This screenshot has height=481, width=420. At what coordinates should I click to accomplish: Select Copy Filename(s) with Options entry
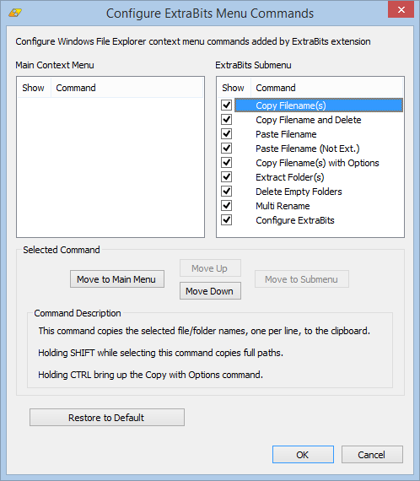(x=317, y=163)
